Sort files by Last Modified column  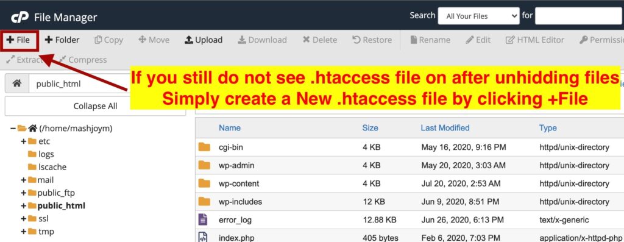[445, 128]
